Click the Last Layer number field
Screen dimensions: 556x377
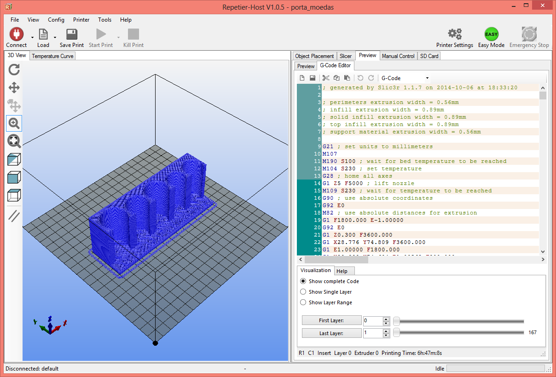(373, 333)
